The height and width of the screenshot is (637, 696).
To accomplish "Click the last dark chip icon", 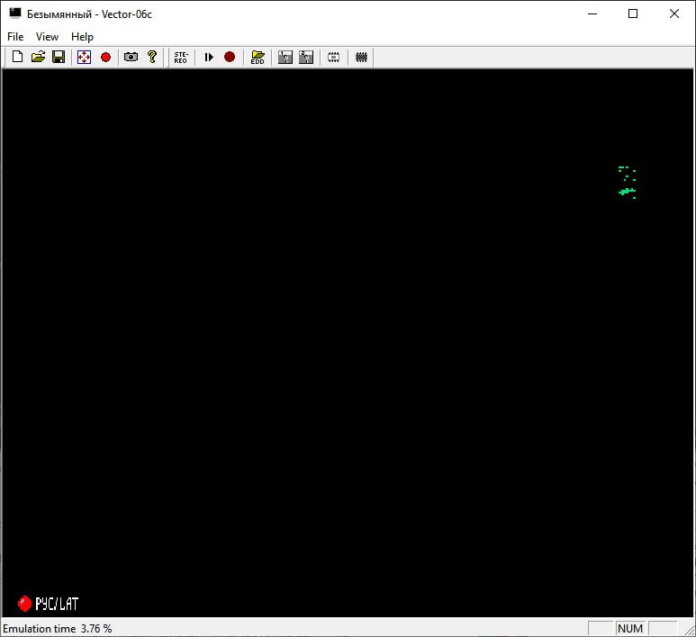I will [x=362, y=57].
